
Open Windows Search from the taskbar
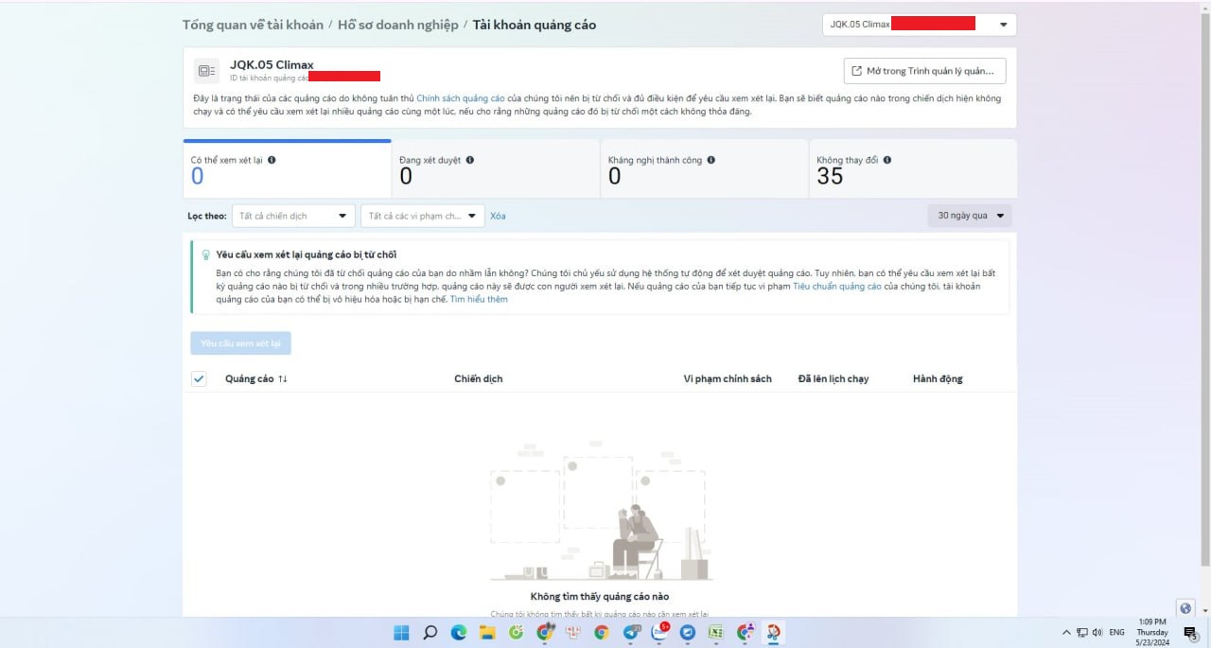click(x=430, y=632)
